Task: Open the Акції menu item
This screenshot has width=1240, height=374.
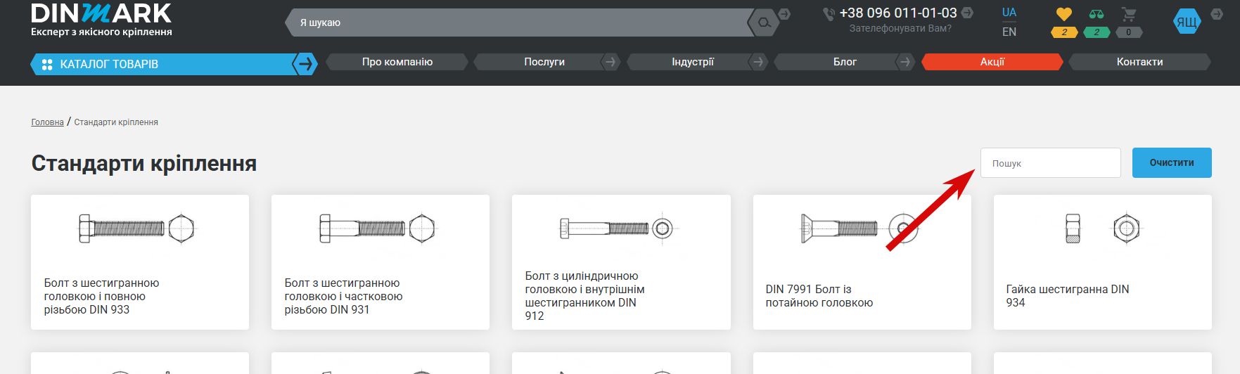Action: (x=992, y=62)
